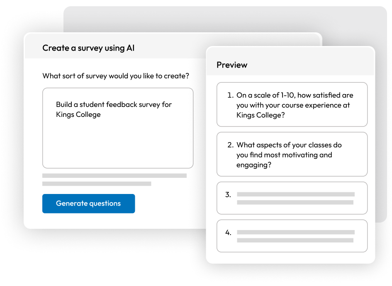
Task: Click the "What sort of survey" question label
Action: pos(116,76)
